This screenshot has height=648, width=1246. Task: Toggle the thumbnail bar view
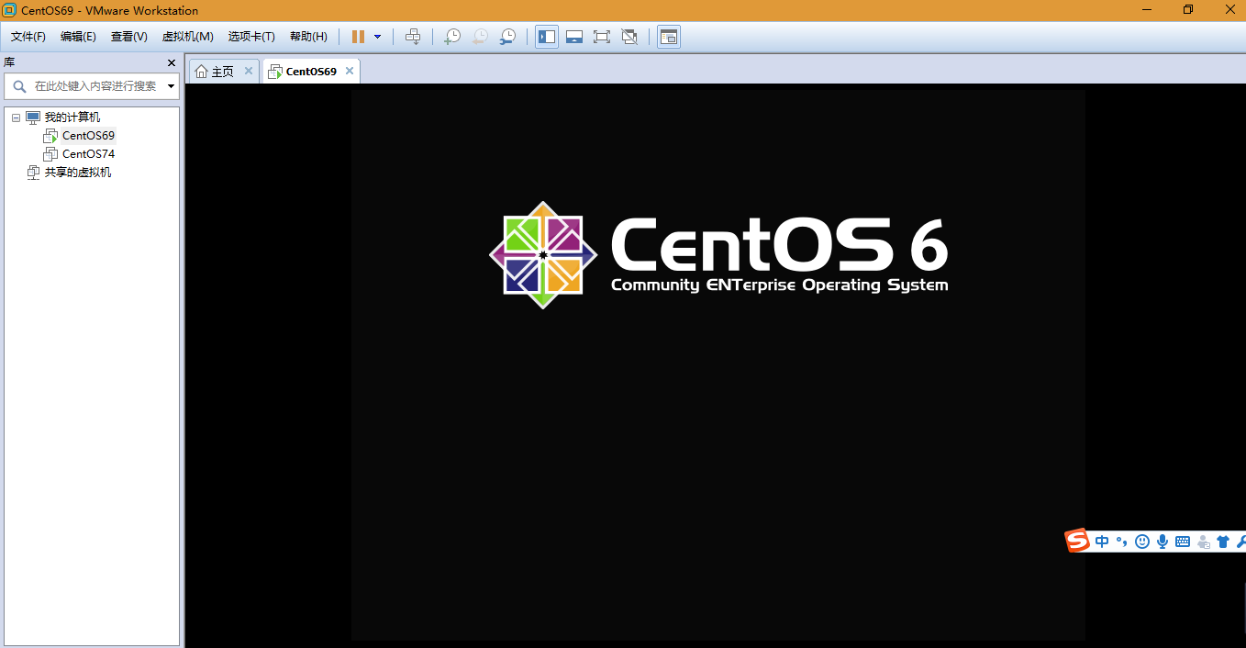pyautogui.click(x=574, y=37)
